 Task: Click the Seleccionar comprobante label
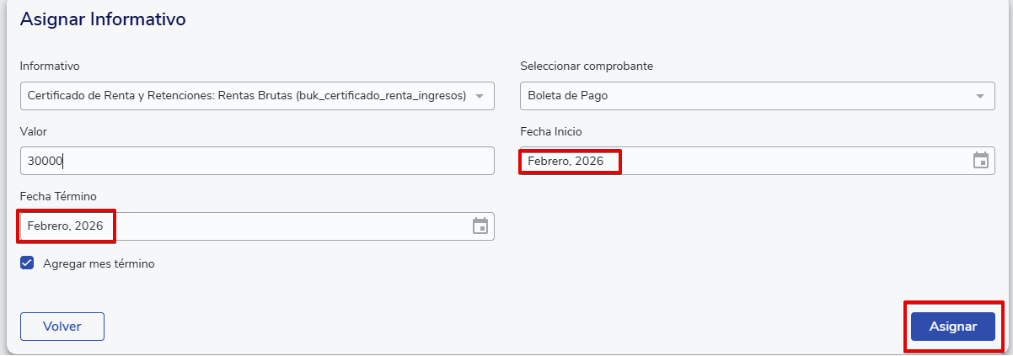587,66
